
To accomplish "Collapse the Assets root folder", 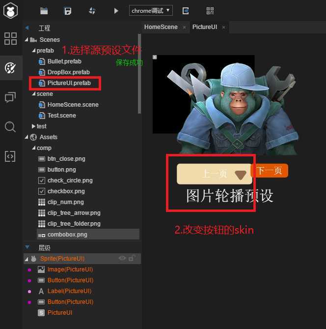I will 27,137.
